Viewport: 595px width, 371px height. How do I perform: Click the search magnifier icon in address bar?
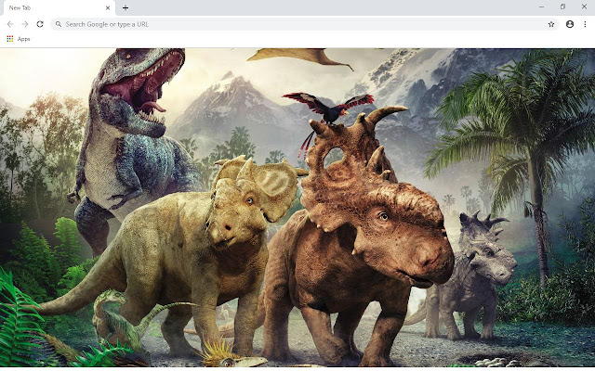click(x=59, y=24)
